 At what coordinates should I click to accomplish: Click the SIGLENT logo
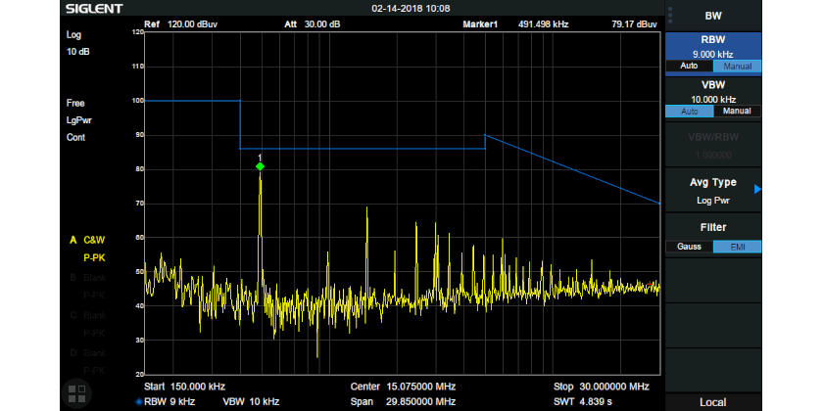pyautogui.click(x=94, y=9)
